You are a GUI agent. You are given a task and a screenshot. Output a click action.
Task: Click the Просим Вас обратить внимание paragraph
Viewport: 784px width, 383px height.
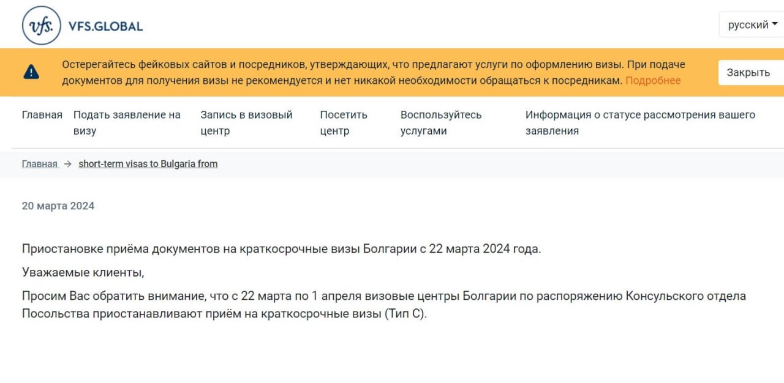[x=384, y=305]
